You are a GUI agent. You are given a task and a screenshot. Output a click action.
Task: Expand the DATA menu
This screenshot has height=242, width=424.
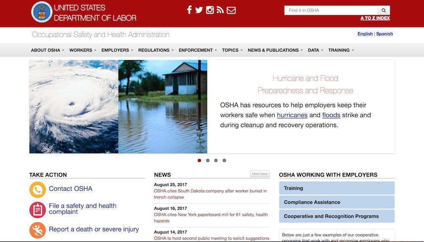315,50
